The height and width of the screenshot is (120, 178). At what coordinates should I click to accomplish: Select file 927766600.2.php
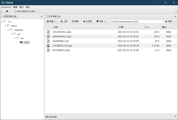click(x=61, y=50)
